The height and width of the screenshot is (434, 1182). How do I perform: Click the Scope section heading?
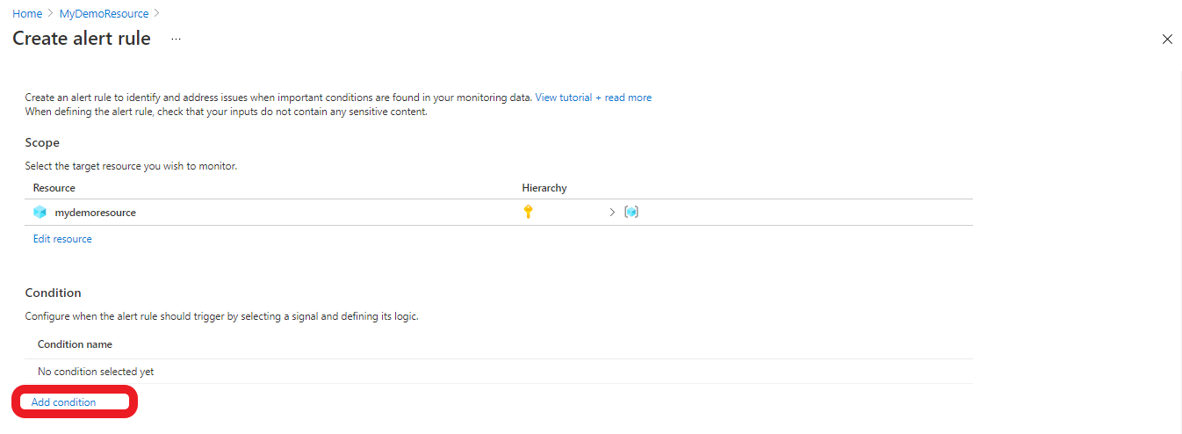point(42,142)
